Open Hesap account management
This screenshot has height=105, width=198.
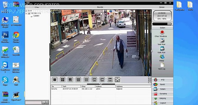pyautogui.click(x=162, y=58)
